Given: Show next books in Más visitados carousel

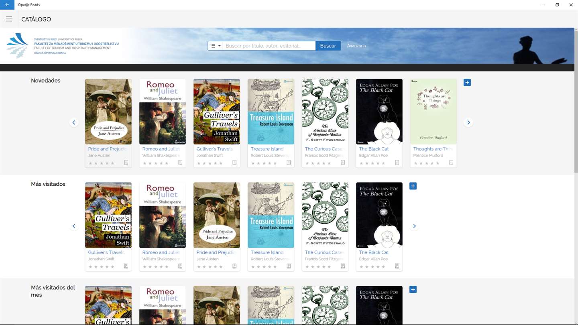Looking at the screenshot, I should [x=414, y=226].
